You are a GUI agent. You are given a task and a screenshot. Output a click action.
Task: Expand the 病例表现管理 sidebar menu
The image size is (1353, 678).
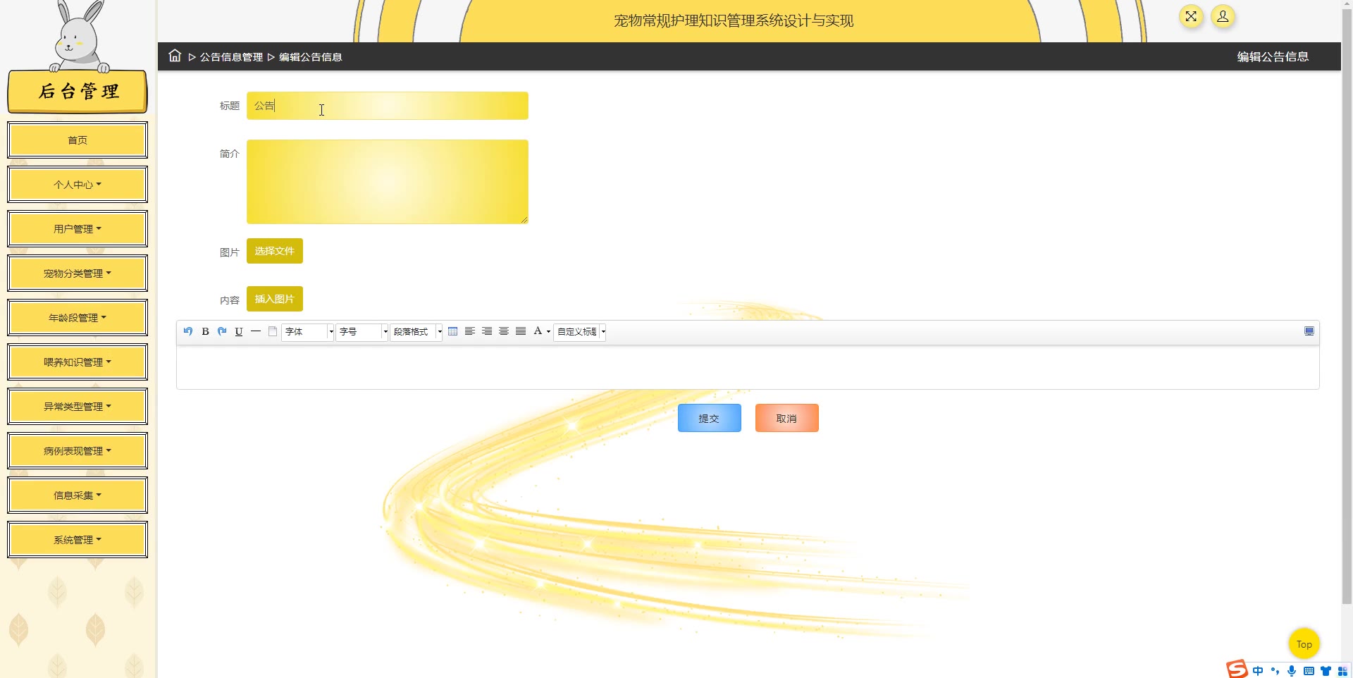[x=78, y=451]
